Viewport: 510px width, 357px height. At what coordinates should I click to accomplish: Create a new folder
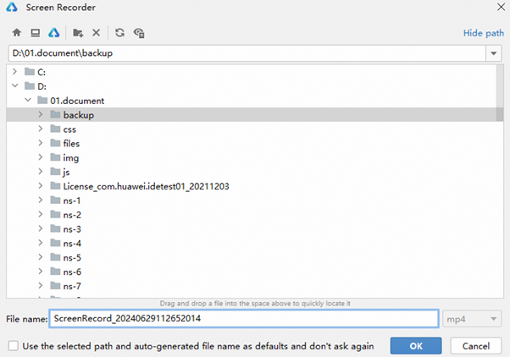[78, 33]
